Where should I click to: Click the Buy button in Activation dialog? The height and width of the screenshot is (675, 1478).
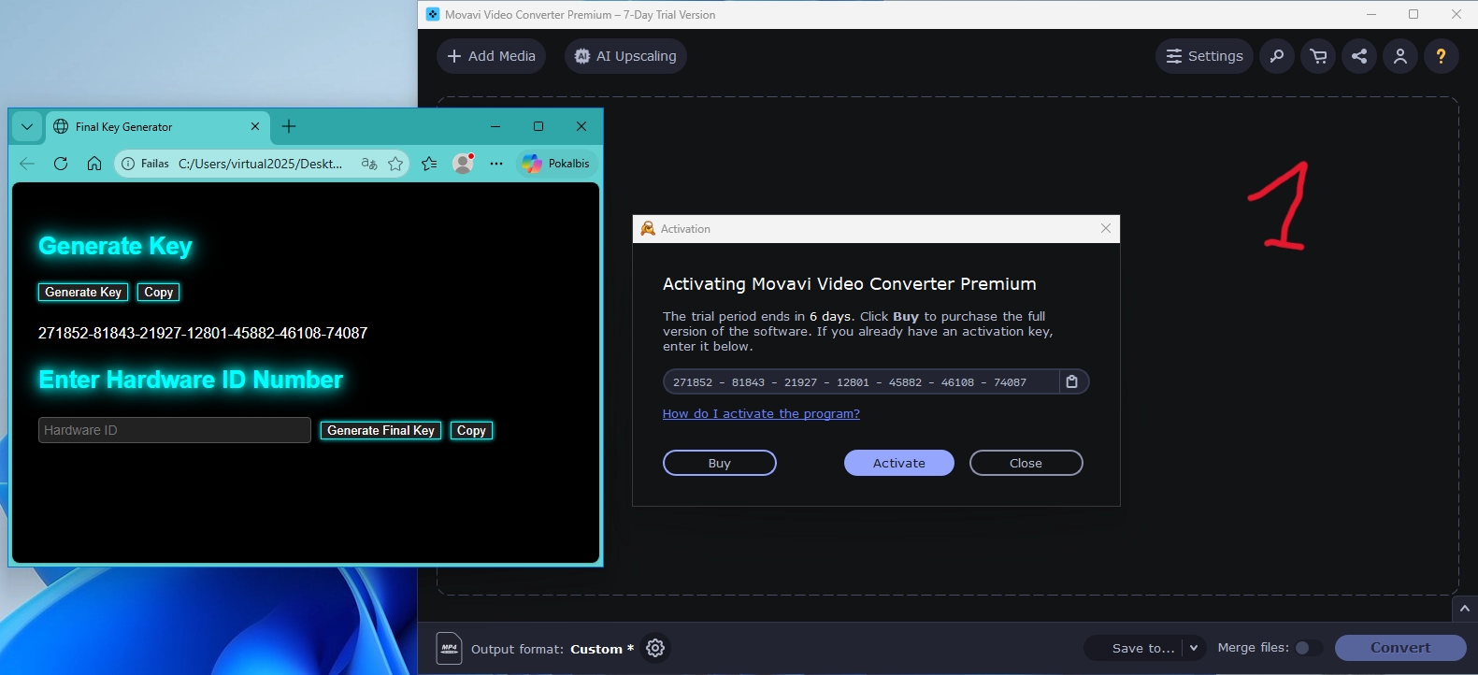[x=719, y=463]
